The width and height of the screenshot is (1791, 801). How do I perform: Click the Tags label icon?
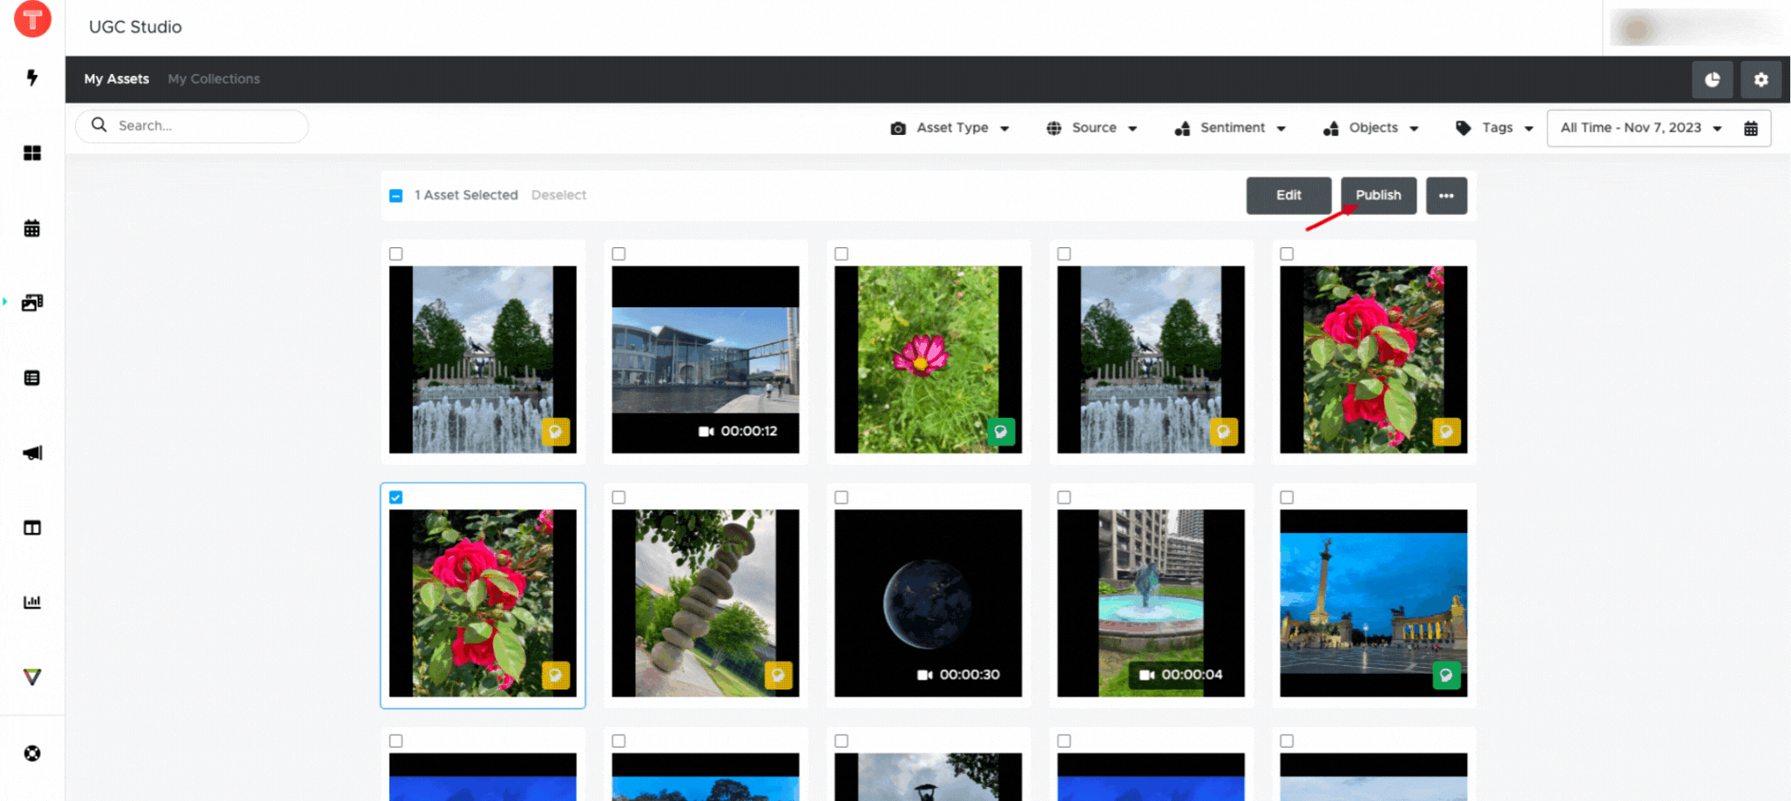[1463, 127]
